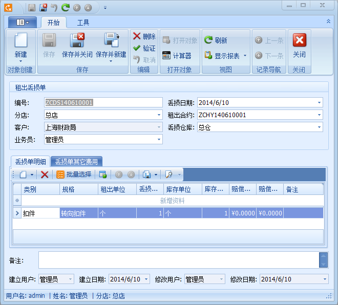The image size is (338, 305).
Task: Click the red 关闭 (Close) ribbon icon
Action: (299, 41)
